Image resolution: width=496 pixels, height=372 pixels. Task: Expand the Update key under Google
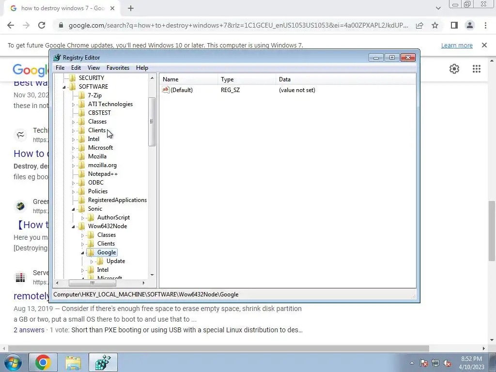pos(92,262)
